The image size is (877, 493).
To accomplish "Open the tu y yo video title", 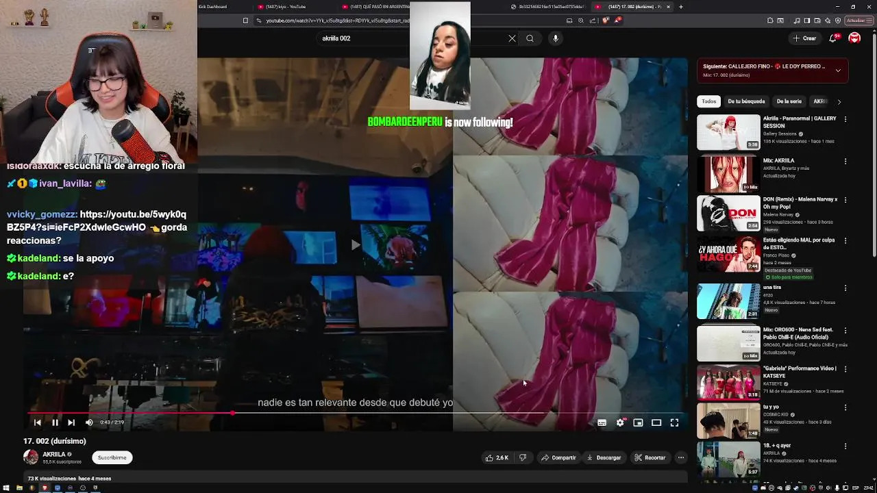I will pyautogui.click(x=771, y=407).
